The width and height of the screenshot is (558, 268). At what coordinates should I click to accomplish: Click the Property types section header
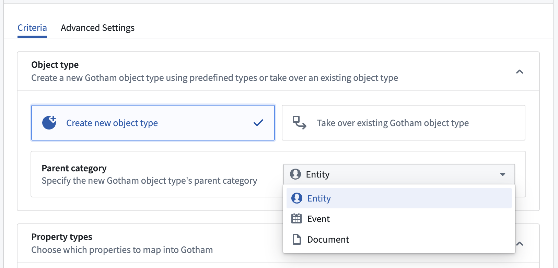(x=62, y=237)
